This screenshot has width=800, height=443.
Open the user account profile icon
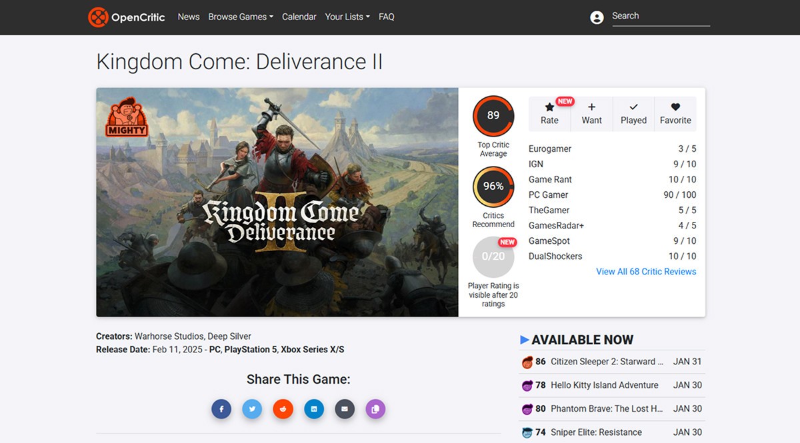(x=597, y=17)
